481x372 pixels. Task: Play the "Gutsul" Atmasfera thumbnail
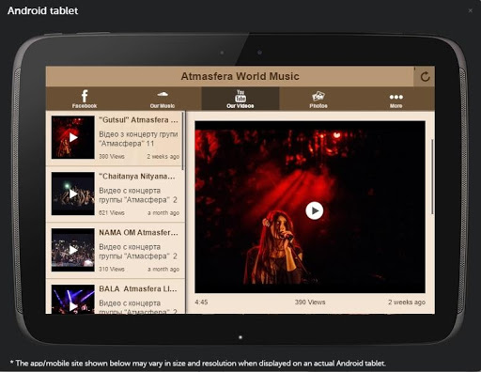73,137
